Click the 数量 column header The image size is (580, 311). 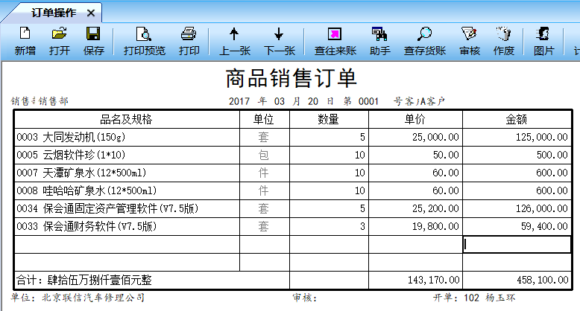pyautogui.click(x=329, y=119)
